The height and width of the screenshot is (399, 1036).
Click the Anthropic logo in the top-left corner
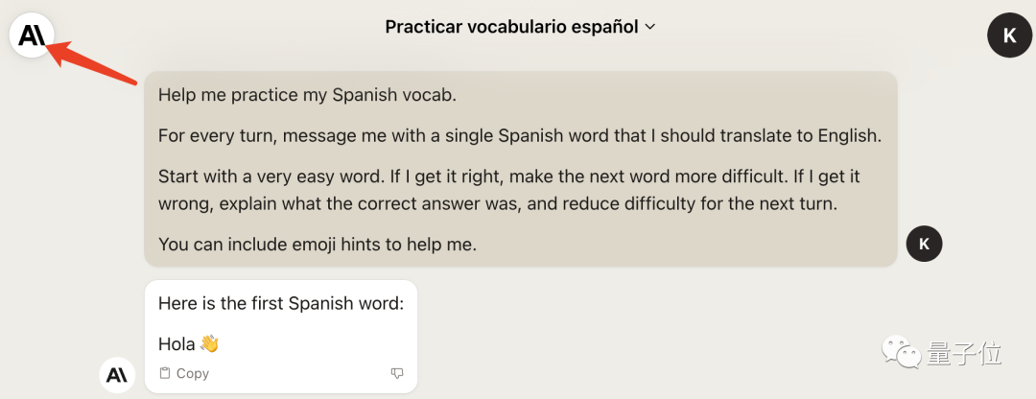[31, 35]
